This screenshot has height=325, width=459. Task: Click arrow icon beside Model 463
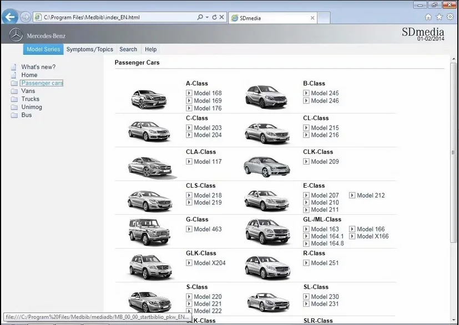point(189,229)
